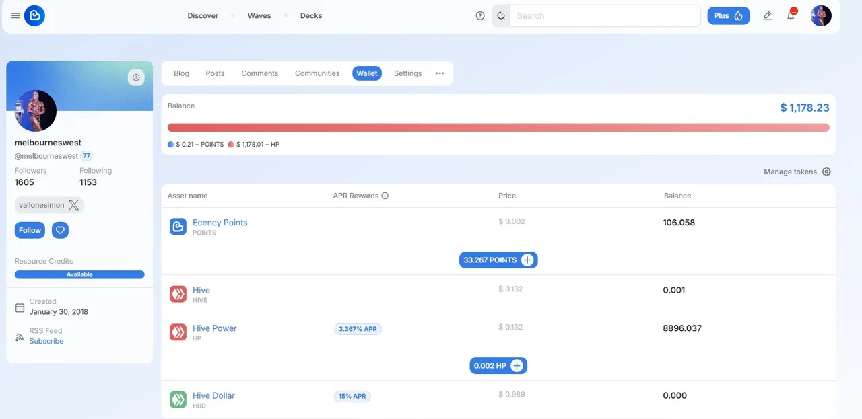
Task: Focus the Search input field
Action: coord(603,16)
